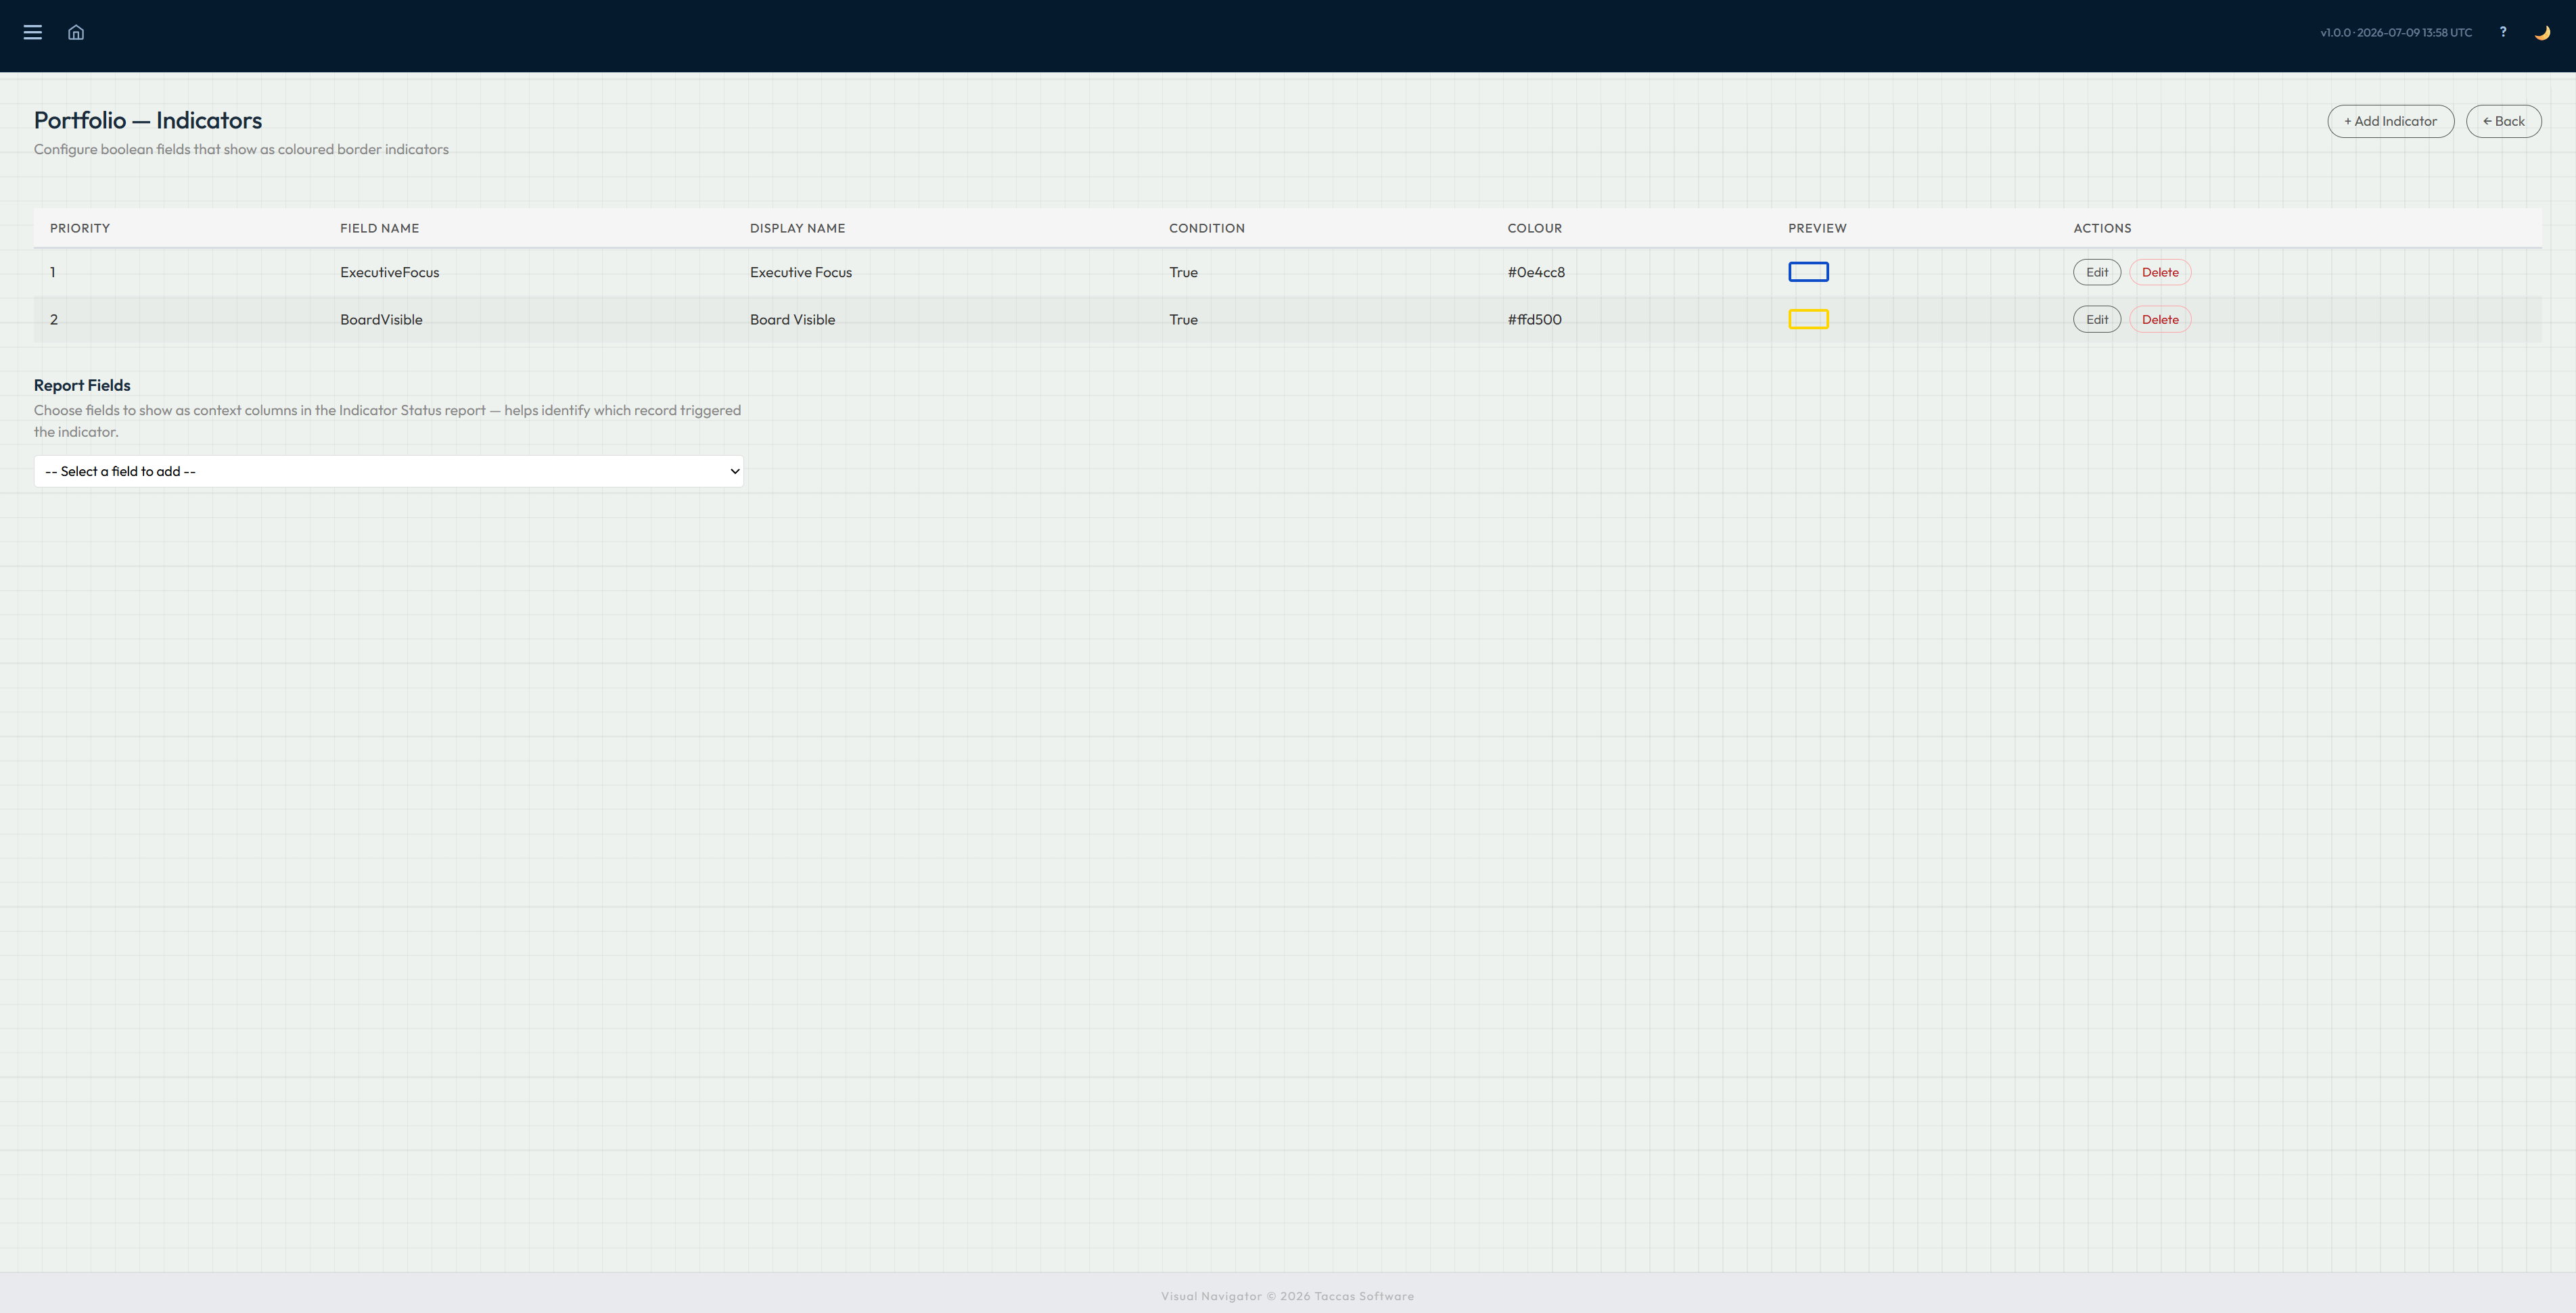Image resolution: width=2576 pixels, height=1313 pixels.
Task: Delete the ExecutiveFocus indicator
Action: pyautogui.click(x=2160, y=272)
